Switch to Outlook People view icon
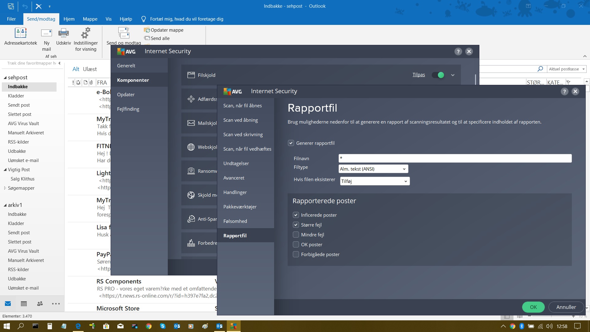590x332 pixels. 40,304
